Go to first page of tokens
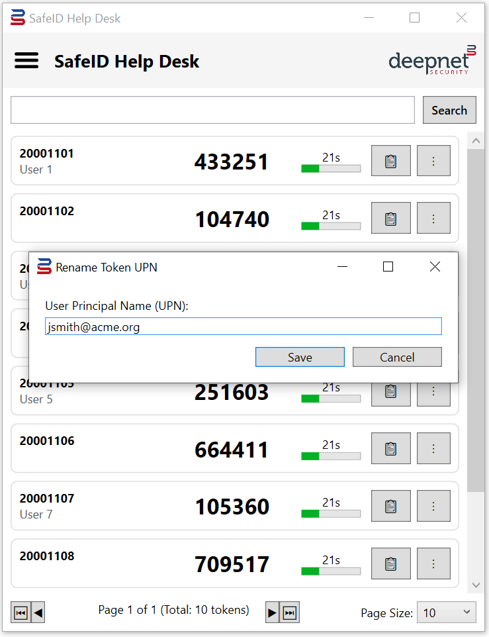The width and height of the screenshot is (489, 637). click(21, 612)
